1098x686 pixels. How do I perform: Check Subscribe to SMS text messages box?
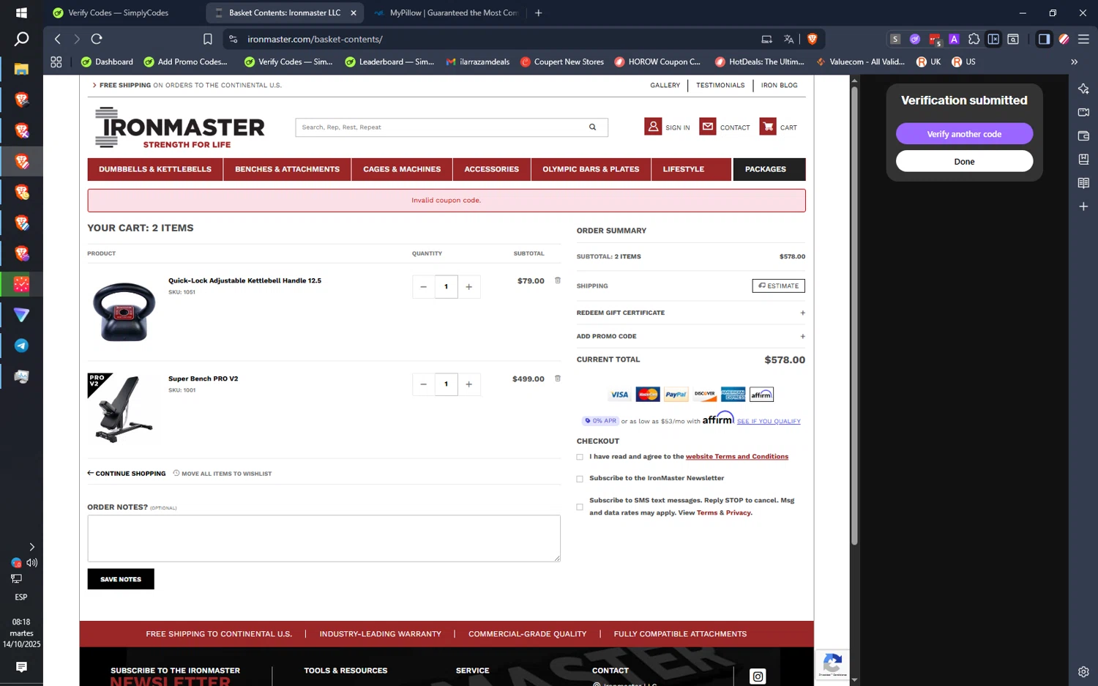click(580, 507)
